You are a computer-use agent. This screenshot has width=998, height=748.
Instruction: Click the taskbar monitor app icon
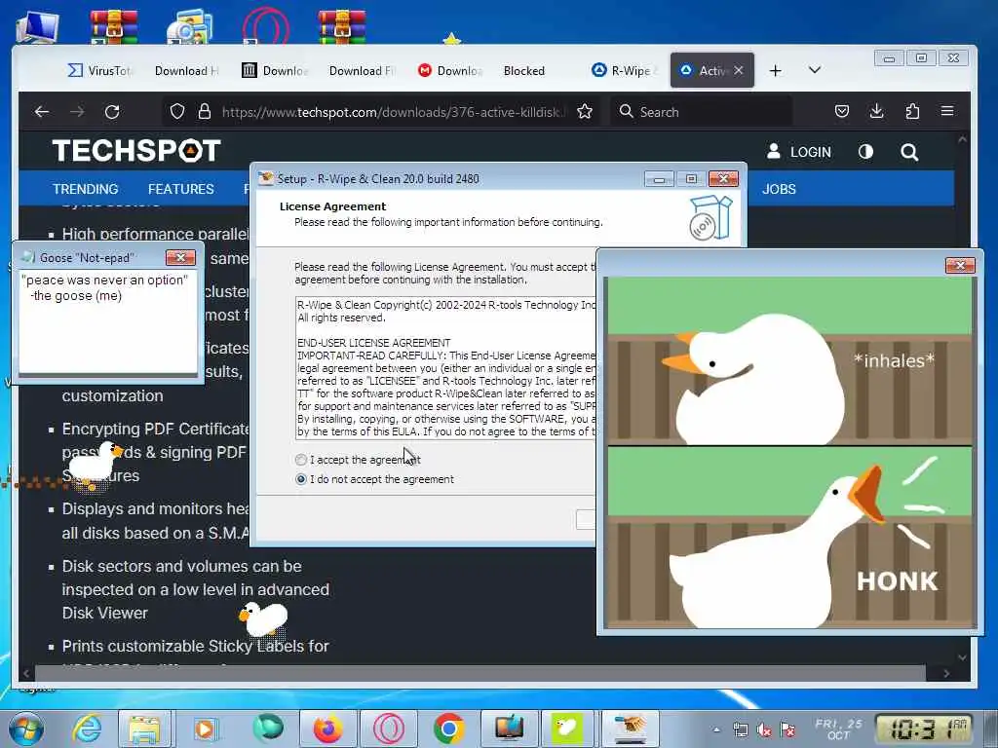point(509,729)
